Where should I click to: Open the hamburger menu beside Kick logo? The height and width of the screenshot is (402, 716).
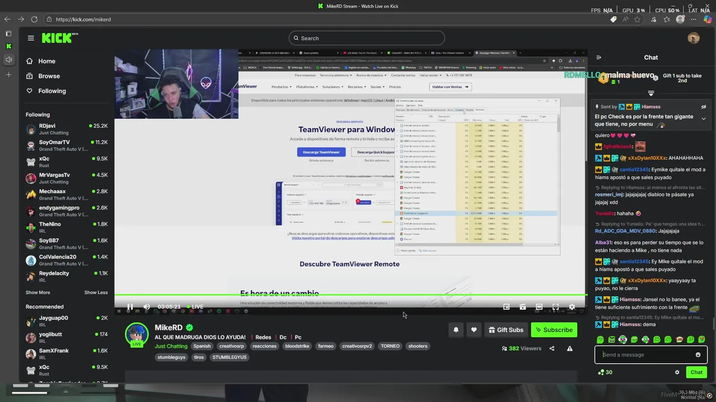[31, 38]
